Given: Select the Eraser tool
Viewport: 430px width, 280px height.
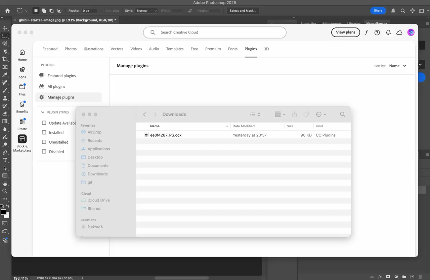Looking at the screenshot, I should tap(5, 114).
